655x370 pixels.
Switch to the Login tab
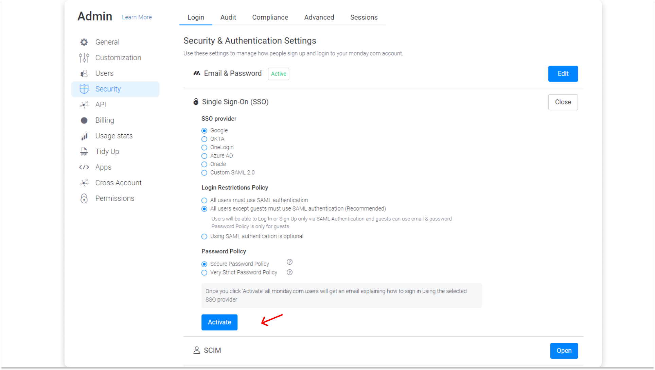(196, 17)
